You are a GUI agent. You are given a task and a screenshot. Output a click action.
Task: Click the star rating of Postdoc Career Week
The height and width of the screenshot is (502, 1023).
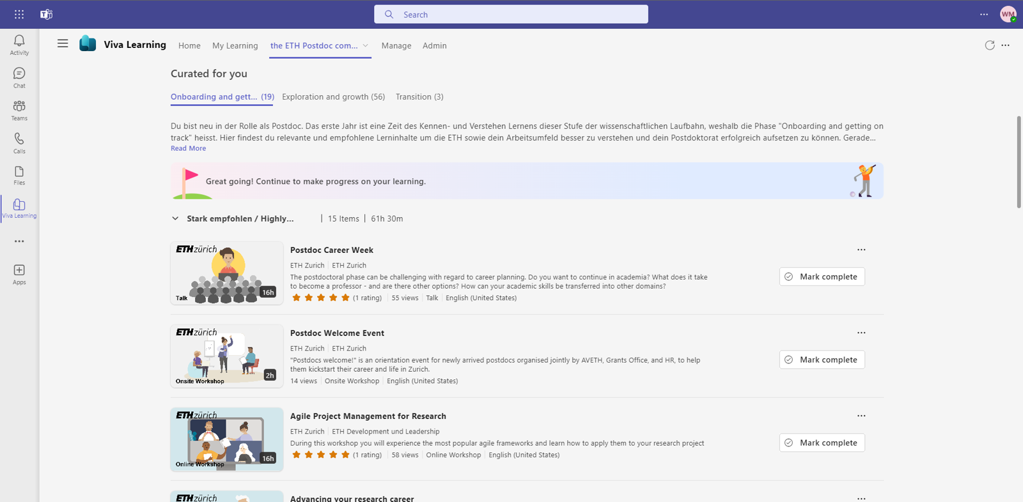(321, 298)
